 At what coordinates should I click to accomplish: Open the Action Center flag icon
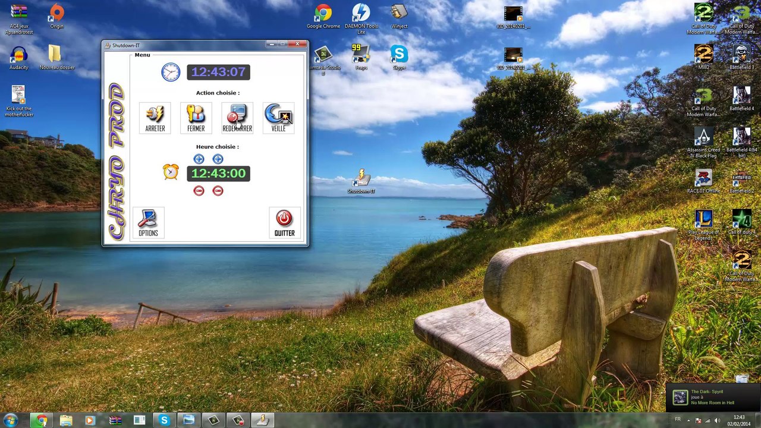[699, 420]
